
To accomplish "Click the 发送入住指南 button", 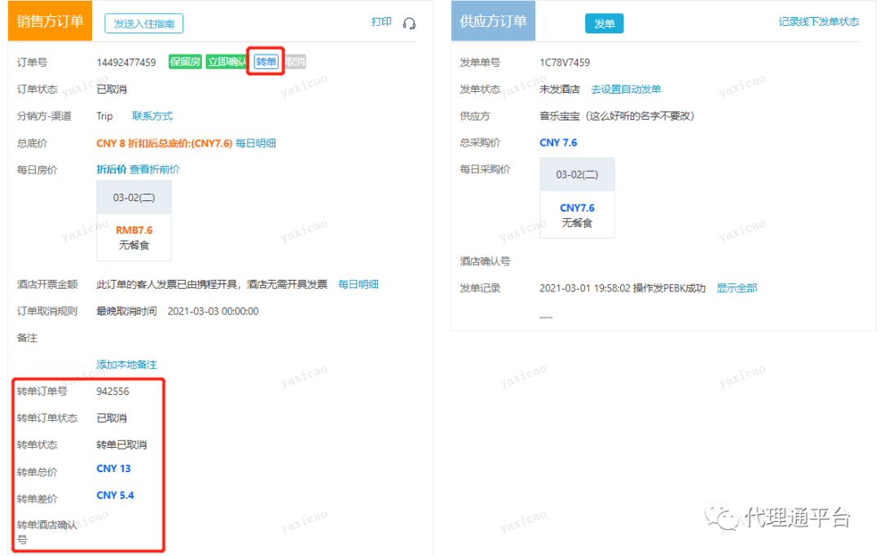I will (x=143, y=24).
